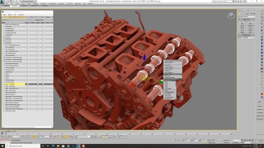This screenshot has width=264, height=148.
Task: Click the Teapot object type button
Action: 242,32
